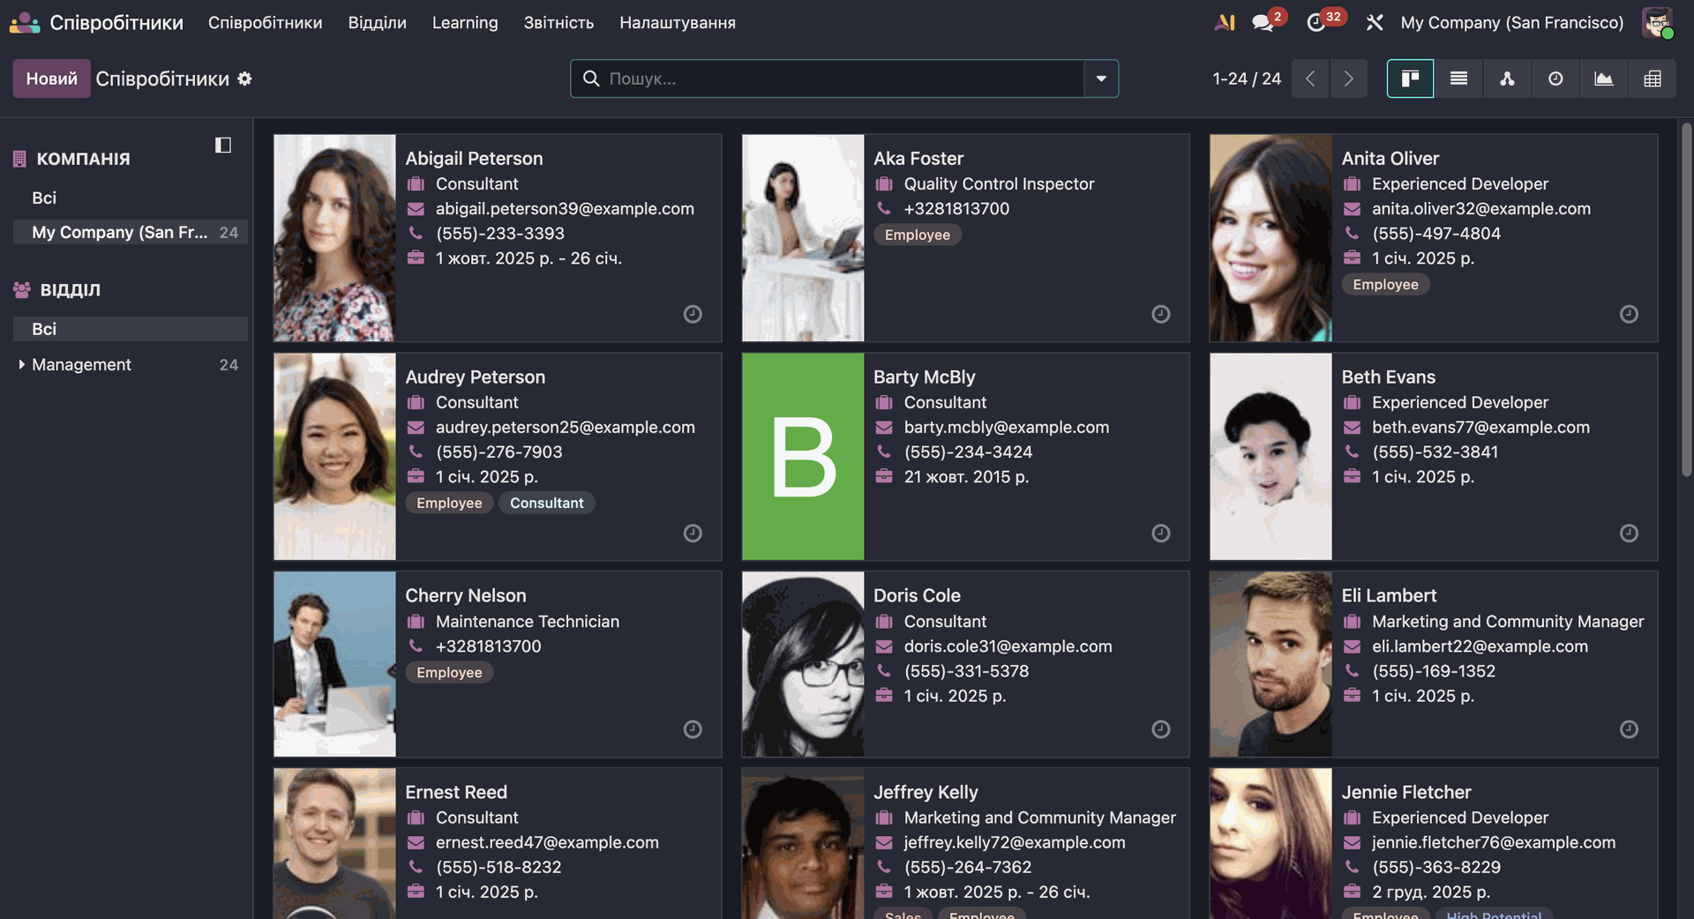The width and height of the screenshot is (1694, 919).
Task: Open the graph view
Action: pos(1603,78)
